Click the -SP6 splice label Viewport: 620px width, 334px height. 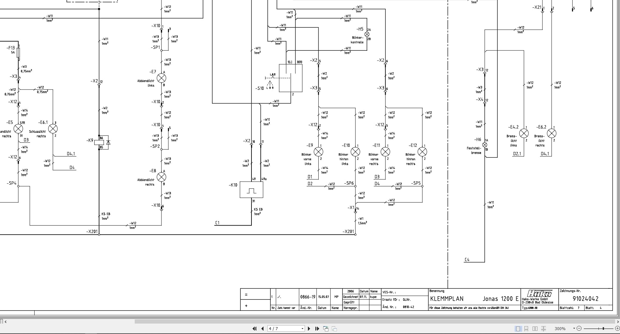tap(349, 183)
